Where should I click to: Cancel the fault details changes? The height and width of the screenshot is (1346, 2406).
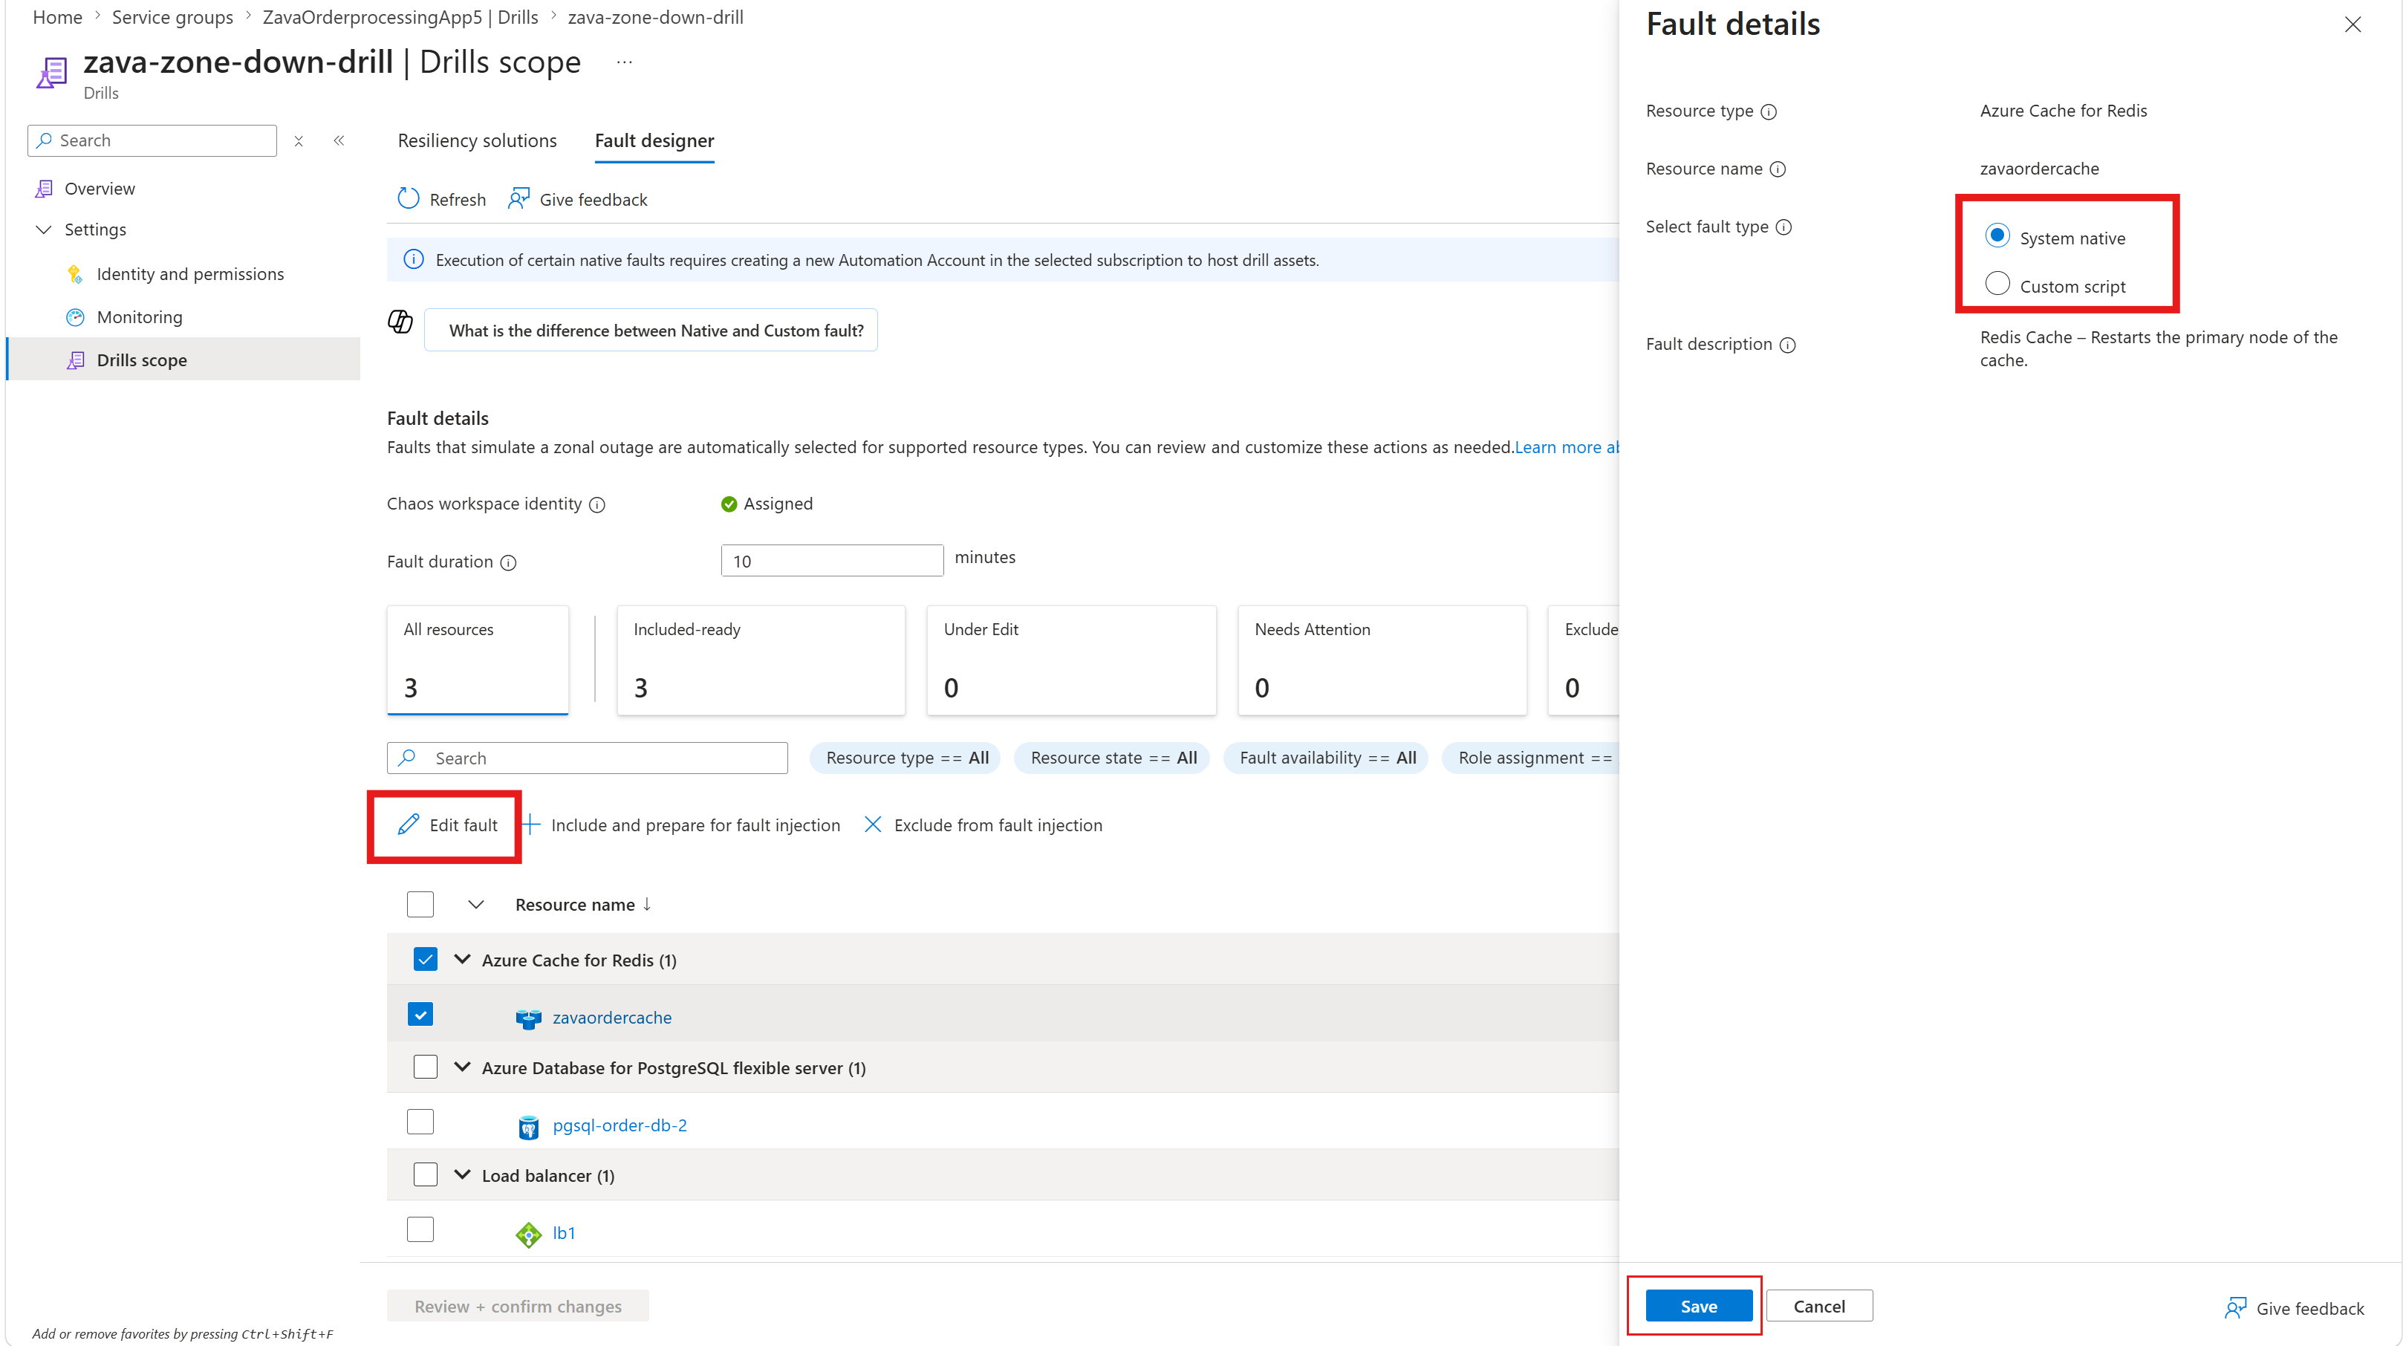pos(1818,1307)
